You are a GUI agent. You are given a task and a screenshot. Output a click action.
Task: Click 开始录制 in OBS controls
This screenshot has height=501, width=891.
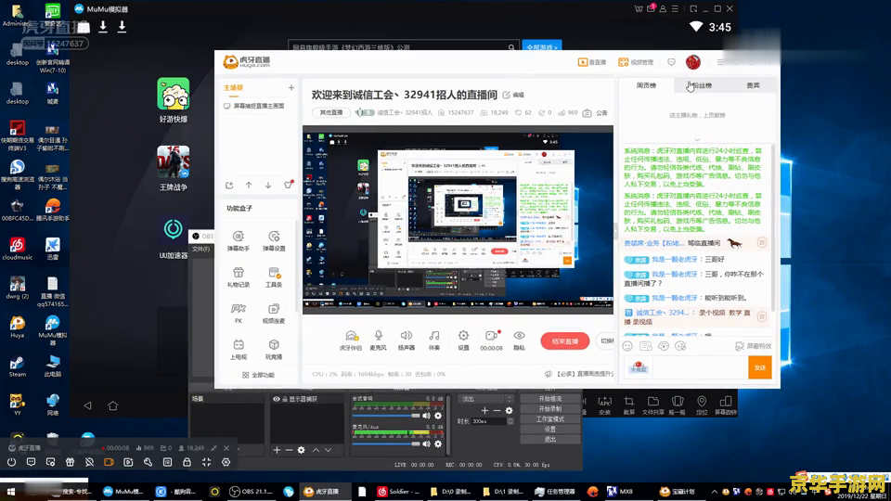pyautogui.click(x=550, y=409)
